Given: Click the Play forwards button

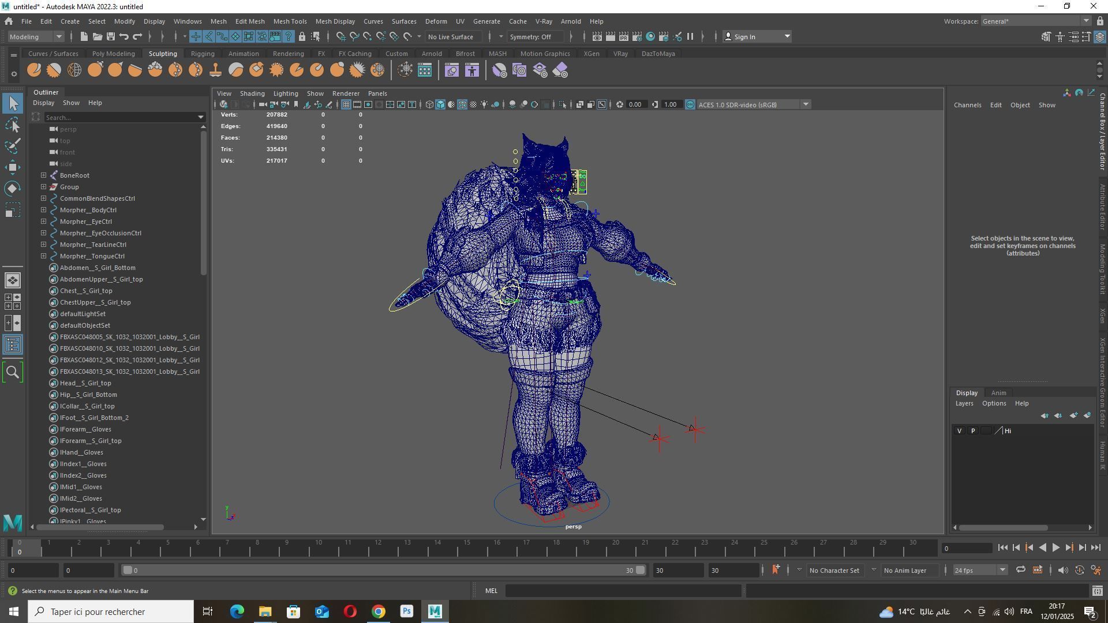Looking at the screenshot, I should (x=1055, y=548).
